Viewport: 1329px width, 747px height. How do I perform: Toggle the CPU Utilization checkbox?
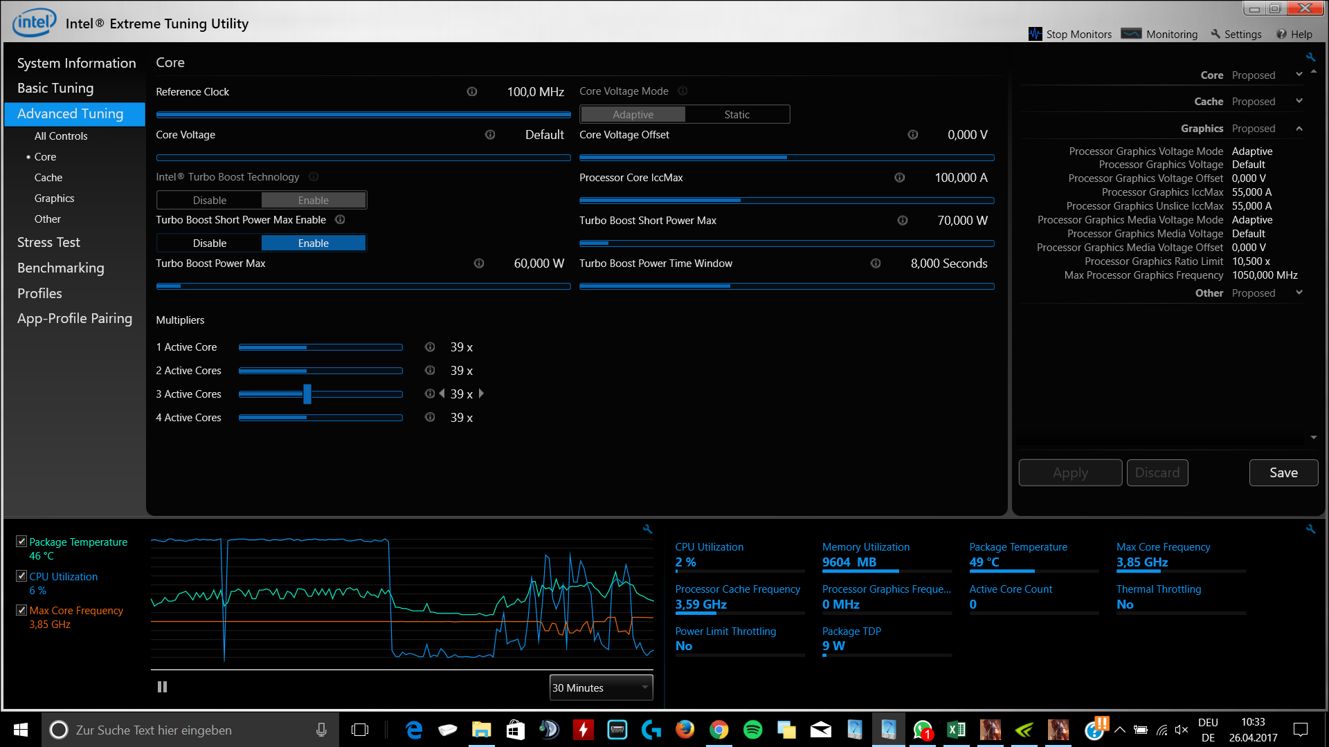[21, 575]
